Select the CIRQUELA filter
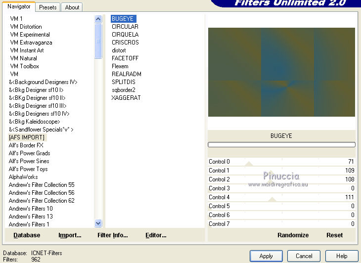The image size is (361, 263). point(125,35)
